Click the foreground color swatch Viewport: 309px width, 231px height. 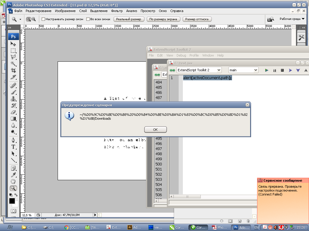(12, 201)
